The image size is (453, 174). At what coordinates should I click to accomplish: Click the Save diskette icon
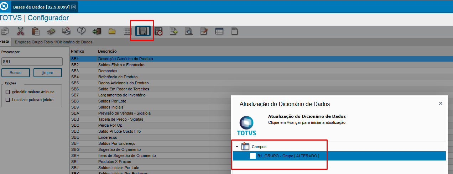coord(143,31)
